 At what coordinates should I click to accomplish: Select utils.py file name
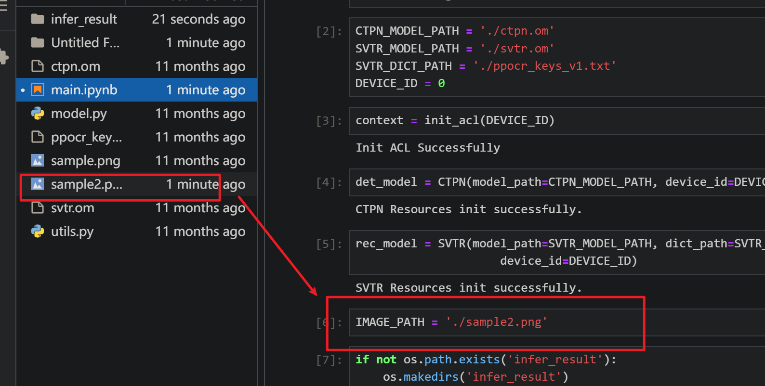pos(72,232)
